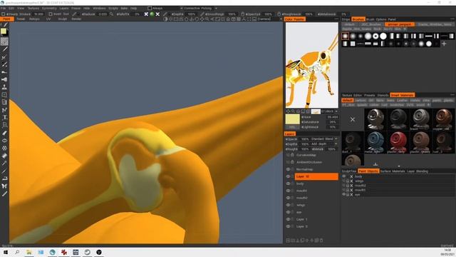Toggle visibility of eye layer

[288, 212]
